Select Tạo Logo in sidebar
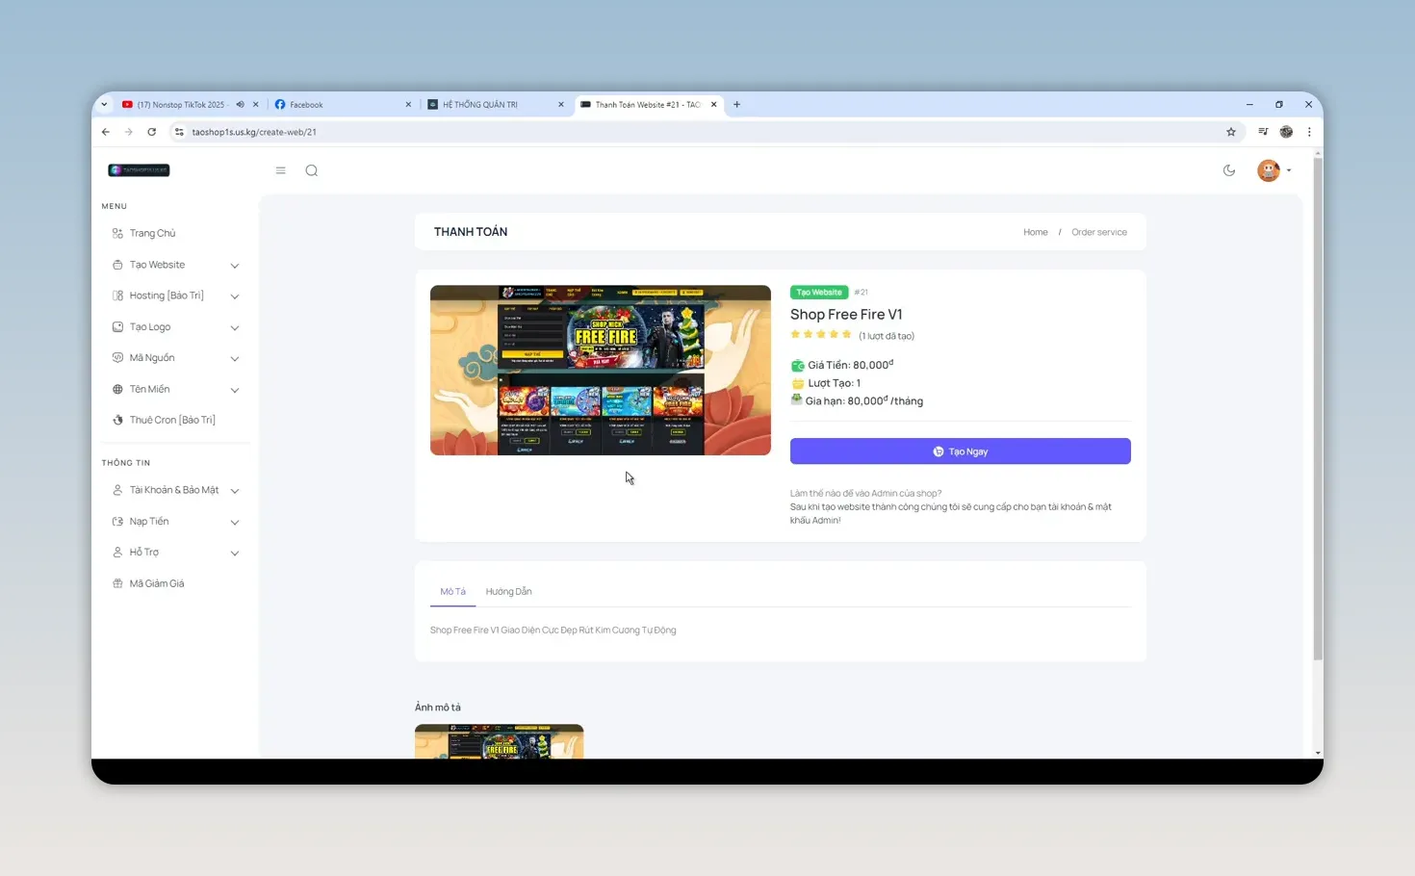 tap(150, 327)
